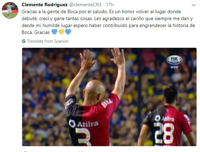
Task: Click the last blue heart emoji
Action: click(x=68, y=32)
